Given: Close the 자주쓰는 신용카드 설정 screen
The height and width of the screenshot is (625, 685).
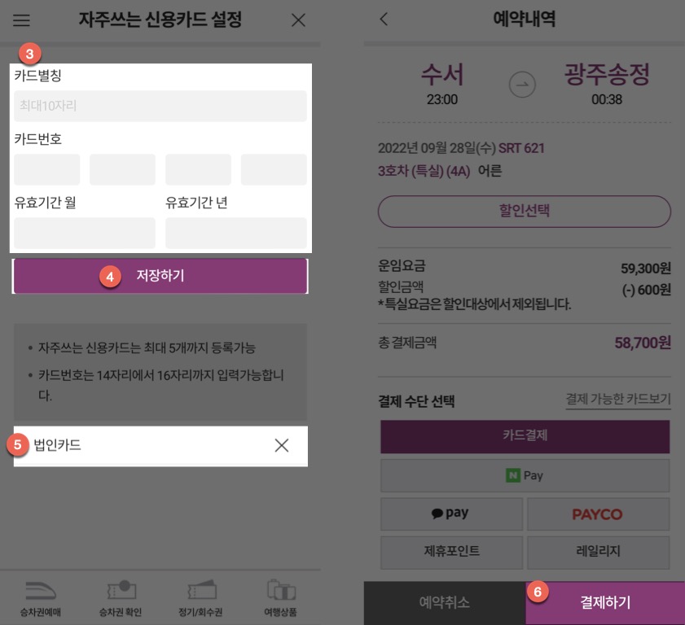Looking at the screenshot, I should [297, 22].
